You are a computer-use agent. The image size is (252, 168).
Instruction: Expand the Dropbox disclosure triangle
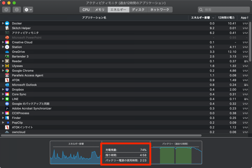[3, 90]
